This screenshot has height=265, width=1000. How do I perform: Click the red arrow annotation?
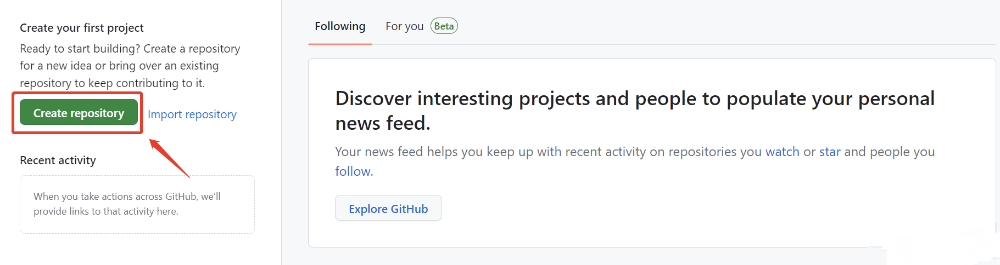170,158
